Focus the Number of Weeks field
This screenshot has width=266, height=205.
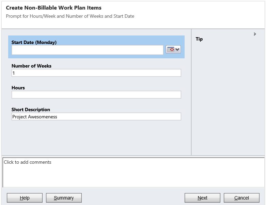click(x=96, y=73)
